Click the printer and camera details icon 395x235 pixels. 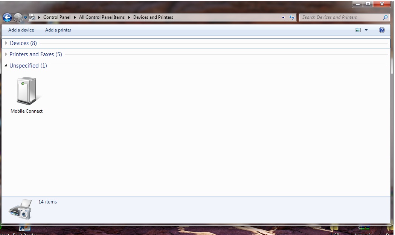click(20, 209)
